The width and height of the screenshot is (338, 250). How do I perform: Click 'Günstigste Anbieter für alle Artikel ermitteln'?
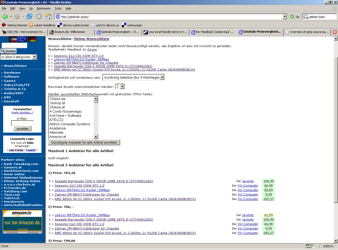[x=84, y=142]
